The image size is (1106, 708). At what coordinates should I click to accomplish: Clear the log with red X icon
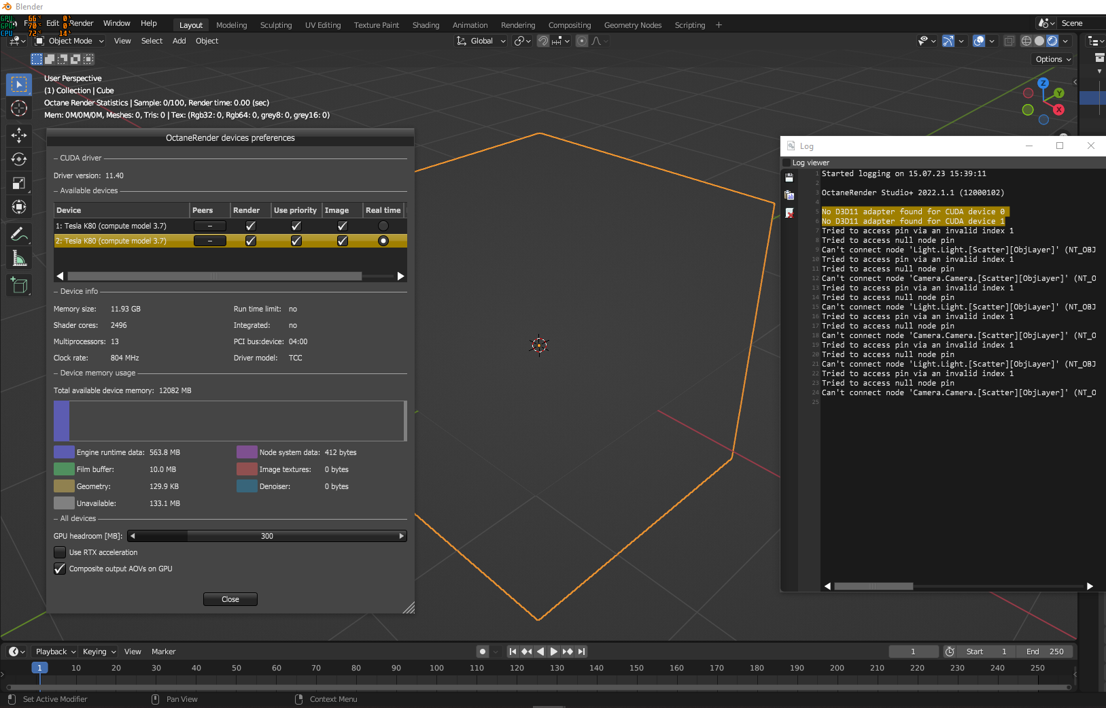[789, 213]
